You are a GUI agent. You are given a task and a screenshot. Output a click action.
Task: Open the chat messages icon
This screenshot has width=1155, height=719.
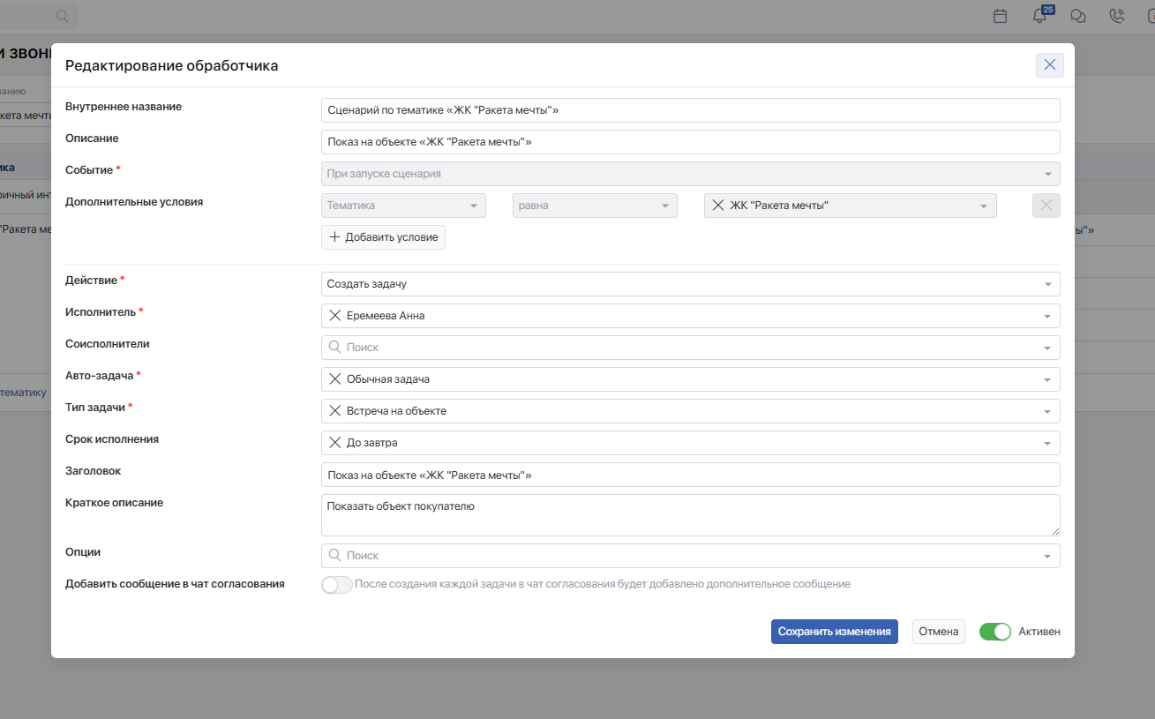1077,16
